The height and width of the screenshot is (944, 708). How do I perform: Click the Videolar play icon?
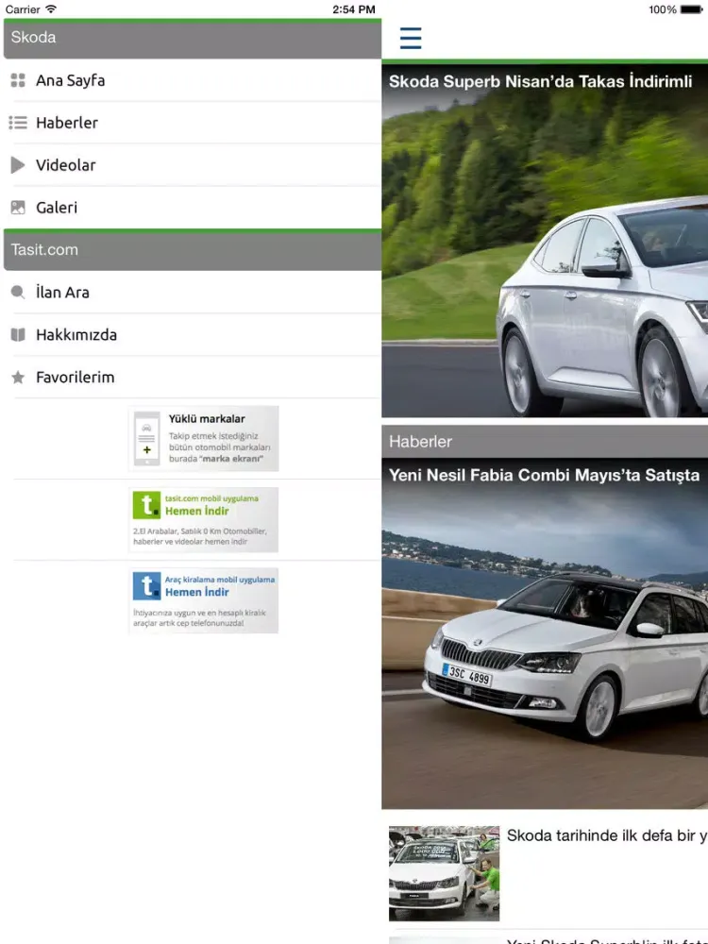(18, 165)
